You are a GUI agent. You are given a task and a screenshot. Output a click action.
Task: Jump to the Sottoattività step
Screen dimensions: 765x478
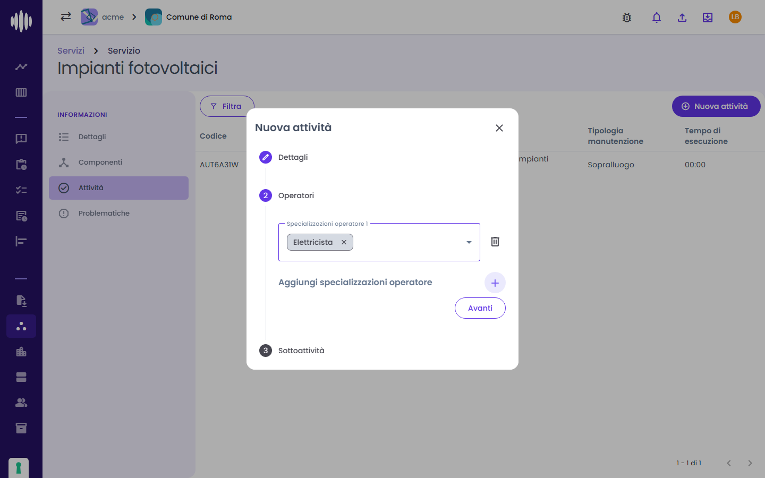coord(292,351)
